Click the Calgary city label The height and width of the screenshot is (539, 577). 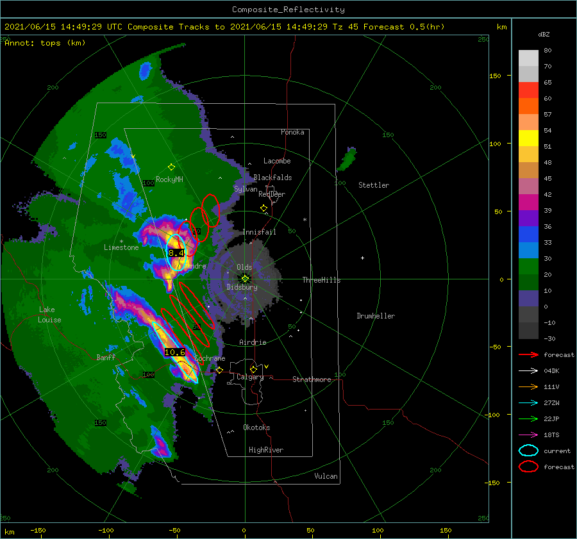[250, 377]
